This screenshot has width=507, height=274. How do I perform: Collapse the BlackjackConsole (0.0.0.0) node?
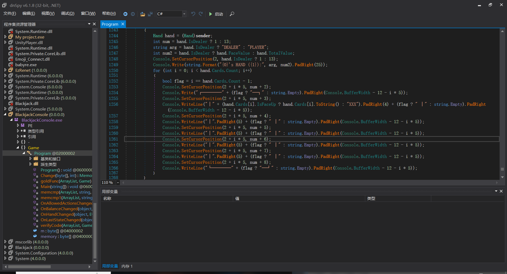pyautogui.click(x=5, y=114)
